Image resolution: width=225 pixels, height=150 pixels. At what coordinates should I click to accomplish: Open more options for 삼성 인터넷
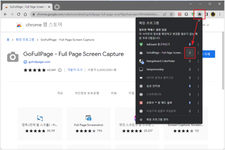[198, 86]
